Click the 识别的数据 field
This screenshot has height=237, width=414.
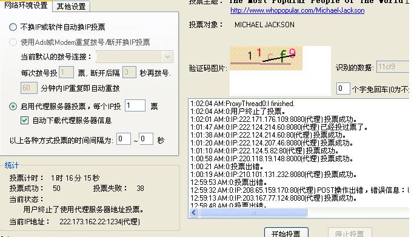(x=393, y=67)
